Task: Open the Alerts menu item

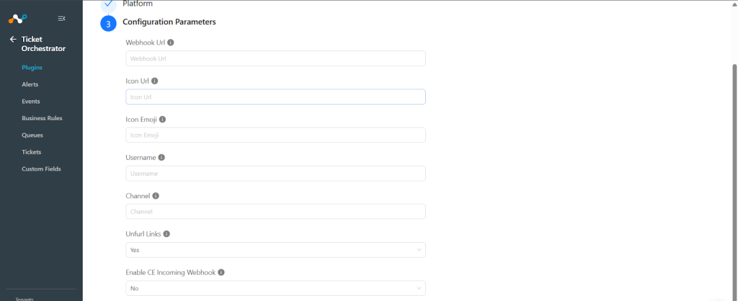Action: 30,85
